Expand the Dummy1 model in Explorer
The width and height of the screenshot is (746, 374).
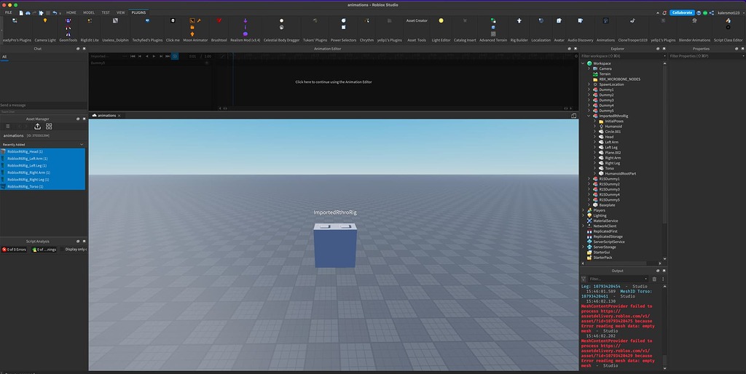589,89
